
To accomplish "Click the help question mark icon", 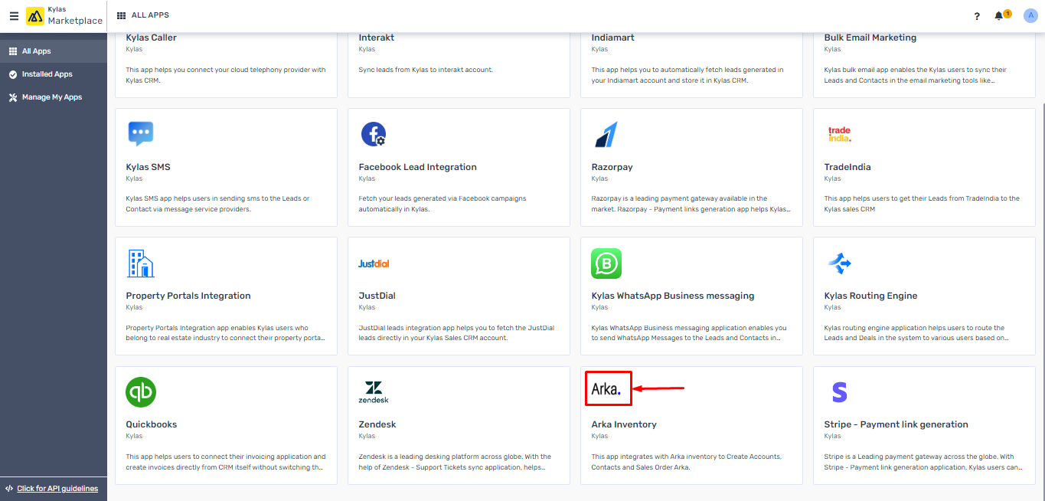I will point(977,16).
